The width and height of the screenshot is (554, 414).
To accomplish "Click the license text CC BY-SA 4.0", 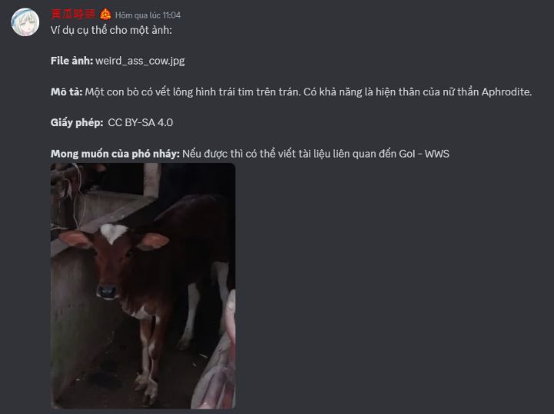I will pos(141,122).
